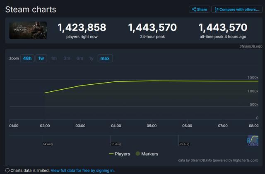Click the left navigator range handle
The width and height of the screenshot is (265, 174).
coord(248,141)
